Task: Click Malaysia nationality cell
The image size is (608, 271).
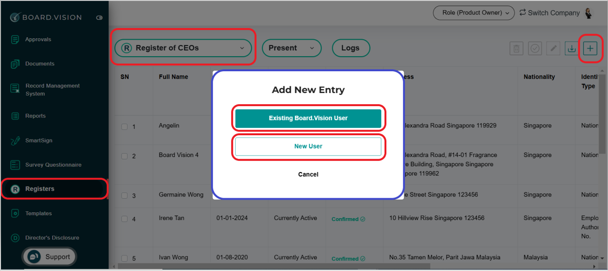Action: pyautogui.click(x=536, y=257)
